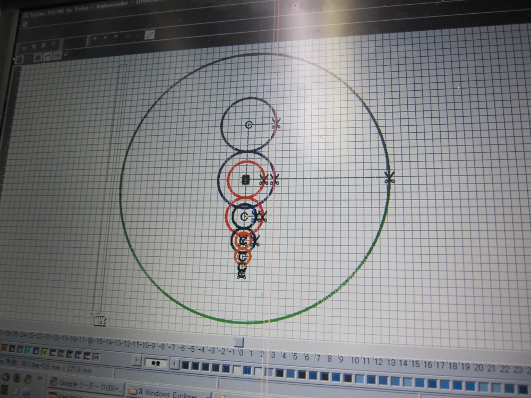Open Firefox from the quick launch bar
Screen dimensions: 531x398
pyautogui.click(x=17, y=378)
